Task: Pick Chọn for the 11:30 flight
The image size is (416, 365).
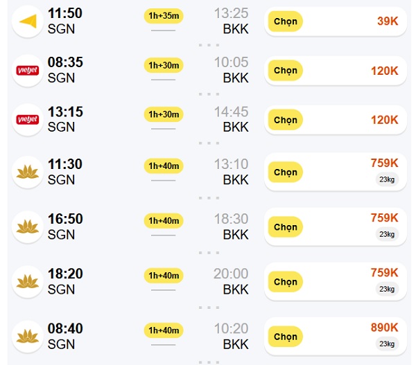Action: pyautogui.click(x=286, y=172)
